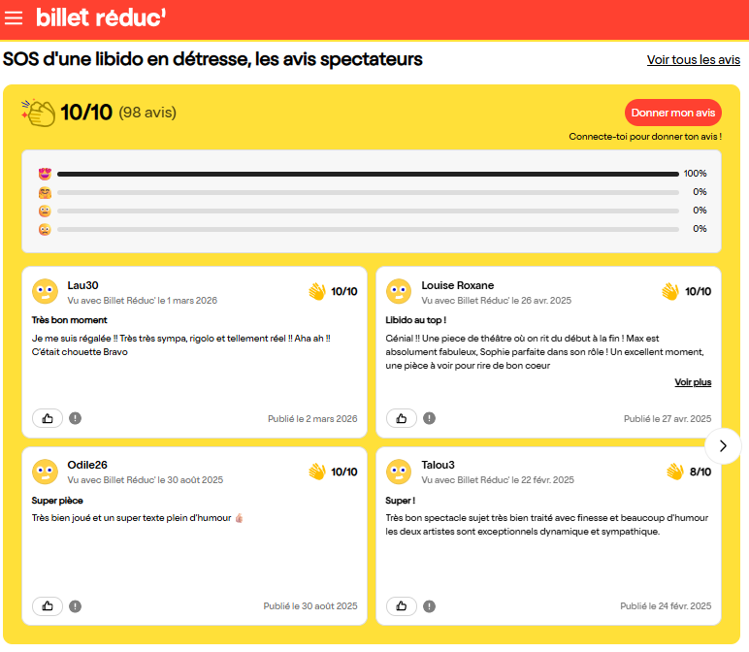Open the Voir tous les avis link
Viewport: 749px width, 652px height.
(x=693, y=60)
